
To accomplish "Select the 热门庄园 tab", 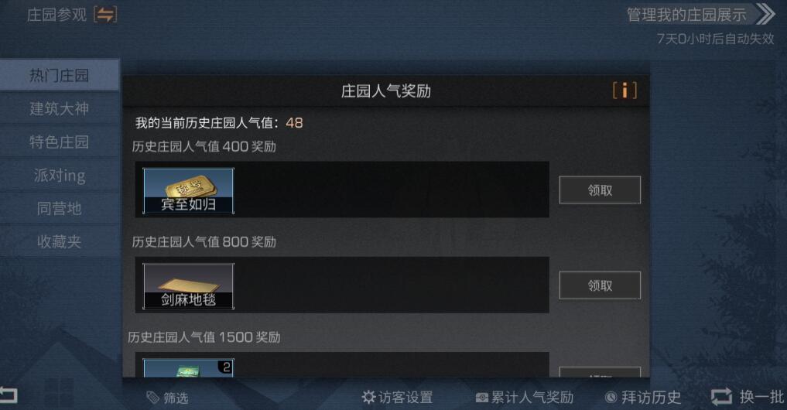I will point(60,75).
